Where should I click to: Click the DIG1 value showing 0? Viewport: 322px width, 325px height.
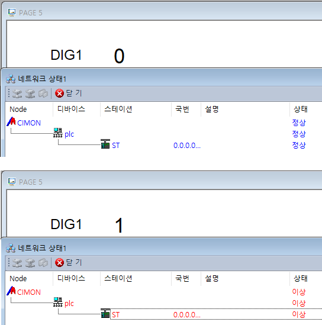[119, 56]
